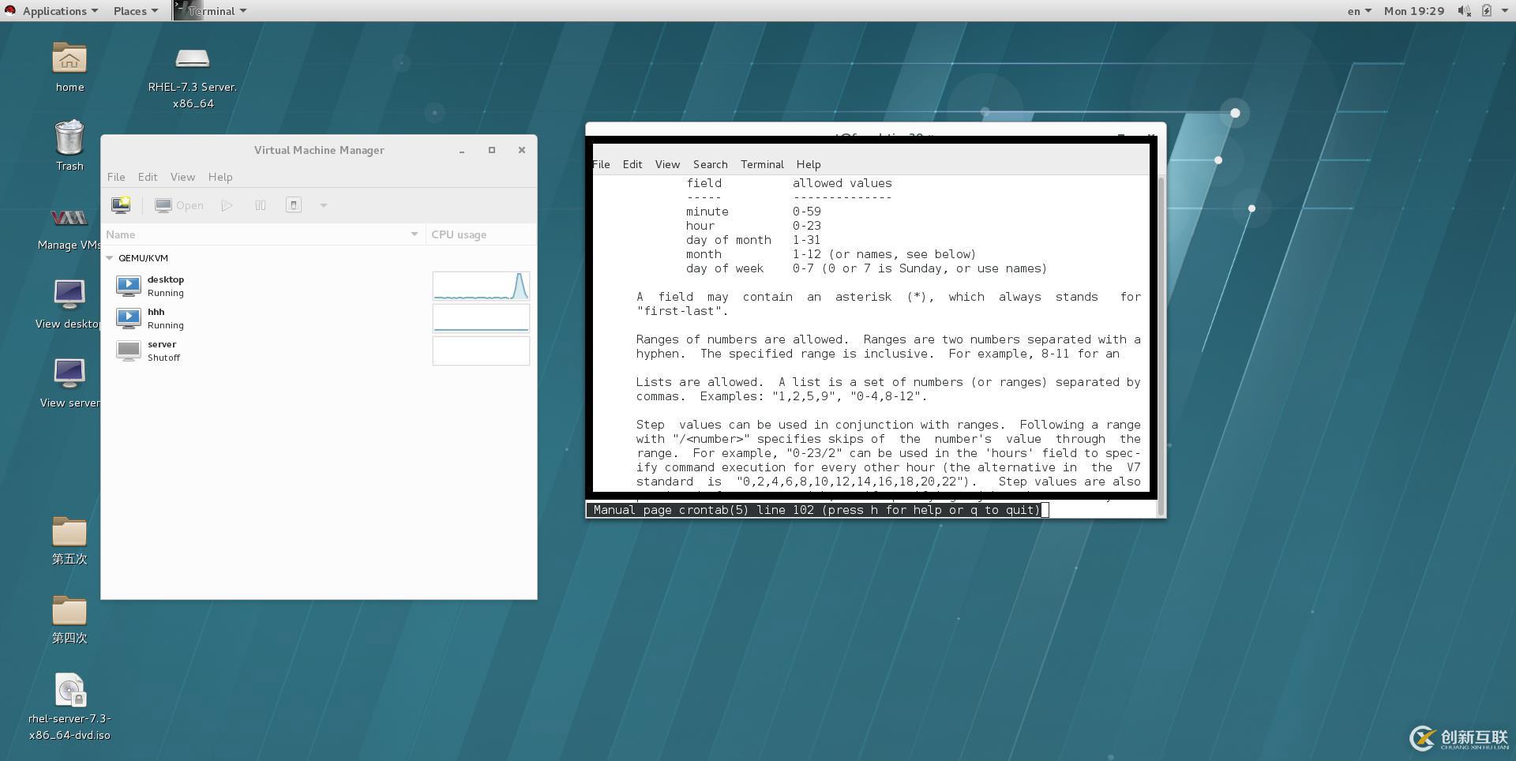Open Search menu in the terminal window
Image resolution: width=1516 pixels, height=761 pixels.
click(x=711, y=164)
